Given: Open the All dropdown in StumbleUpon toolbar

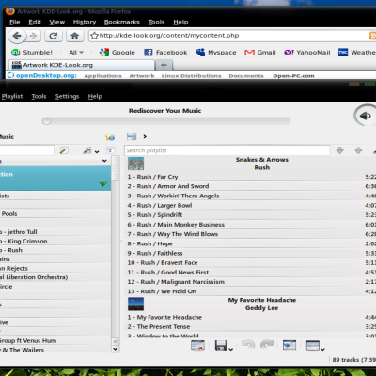Looking at the screenshot, I should point(76,53).
